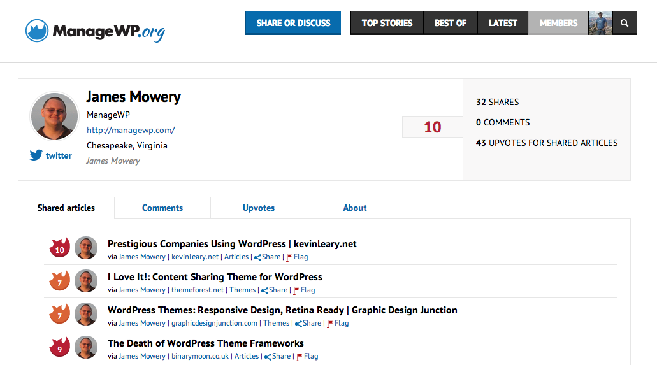This screenshot has width=657, height=365.
Task: Open the About tab
Action: 355,208
